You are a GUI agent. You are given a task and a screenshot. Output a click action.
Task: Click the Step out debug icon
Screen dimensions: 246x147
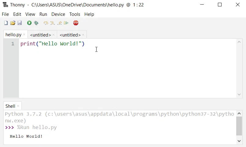point(60,23)
